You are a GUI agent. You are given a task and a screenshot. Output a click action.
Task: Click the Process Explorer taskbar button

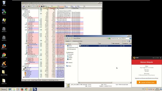[x=31, y=89]
